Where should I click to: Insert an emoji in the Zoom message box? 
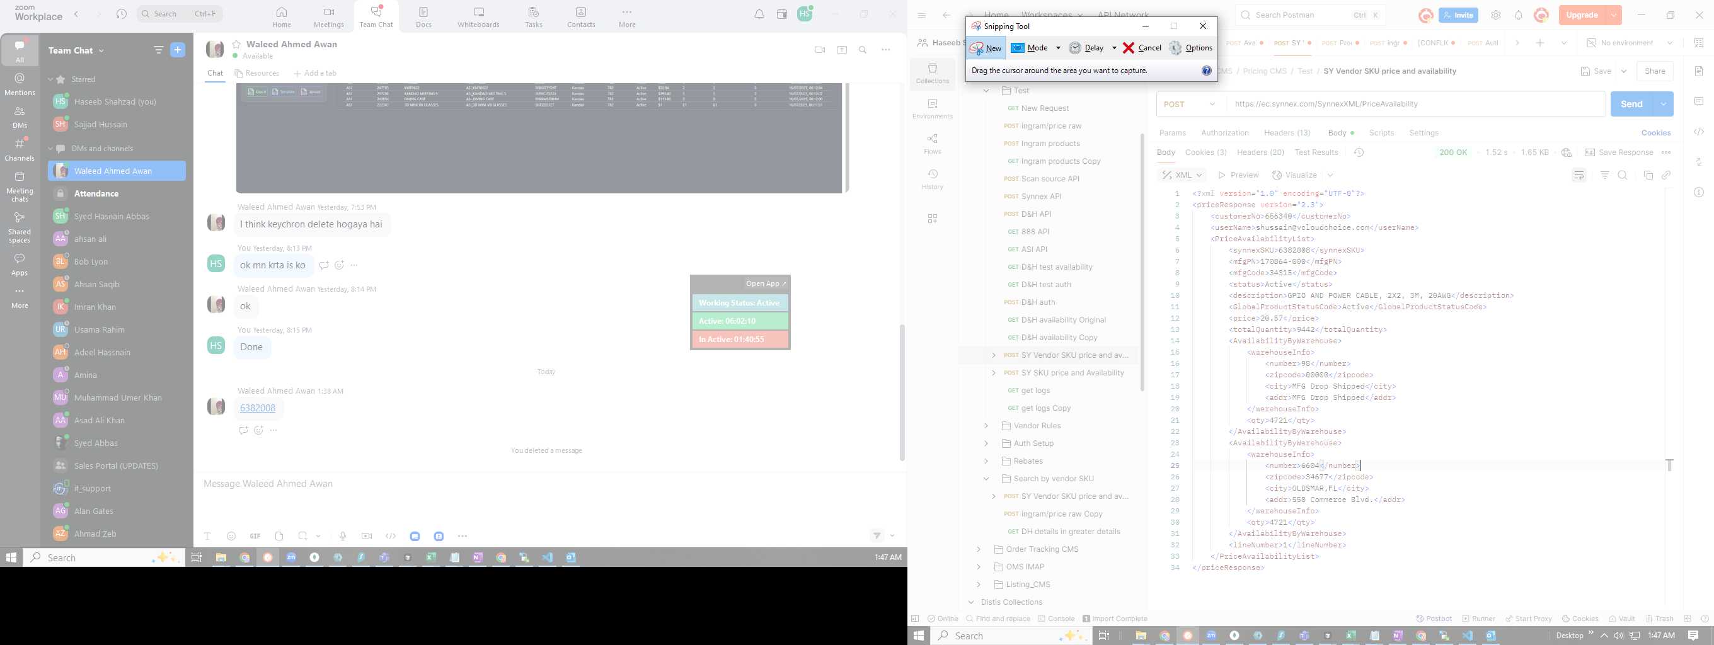click(231, 536)
